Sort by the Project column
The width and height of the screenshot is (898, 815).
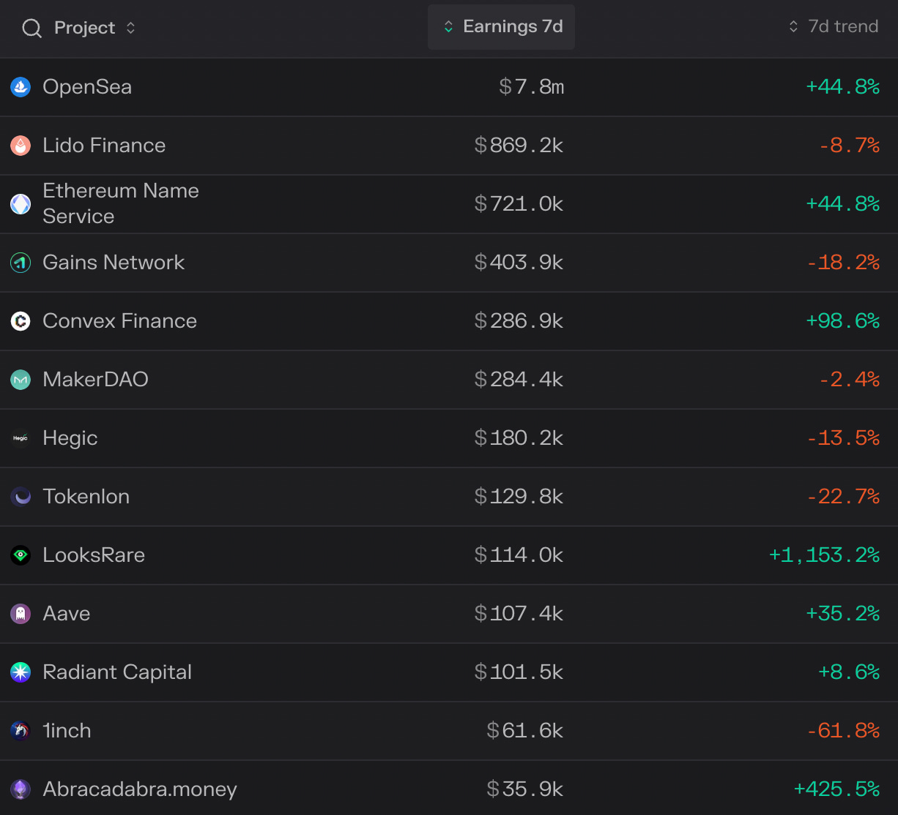[94, 28]
